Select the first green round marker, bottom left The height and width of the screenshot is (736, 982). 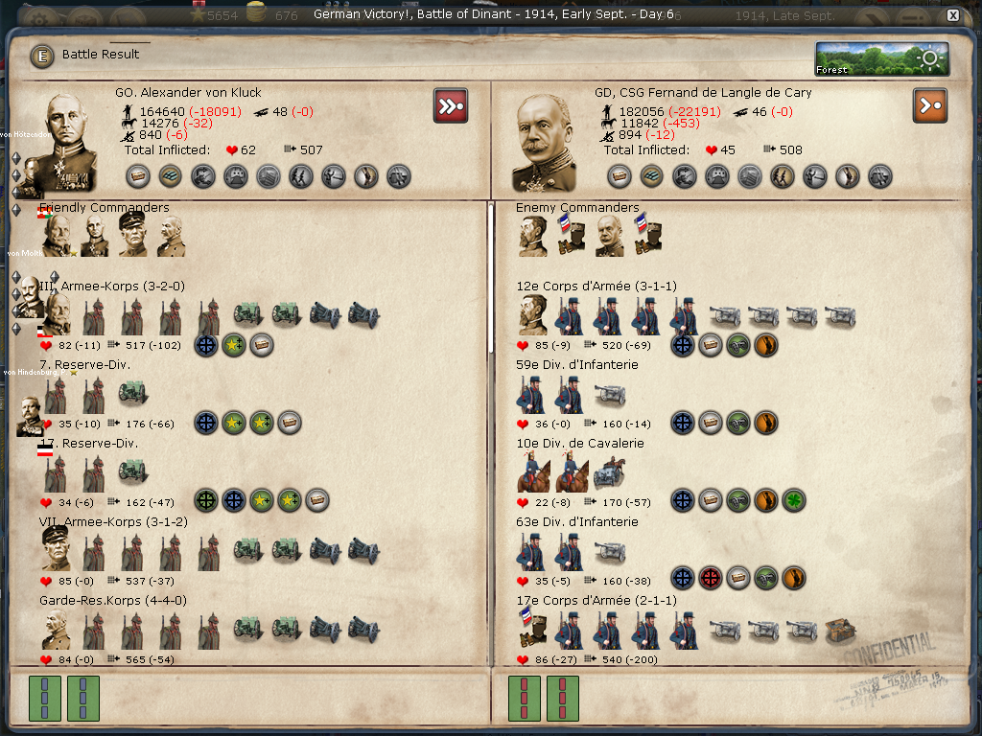[x=44, y=699]
